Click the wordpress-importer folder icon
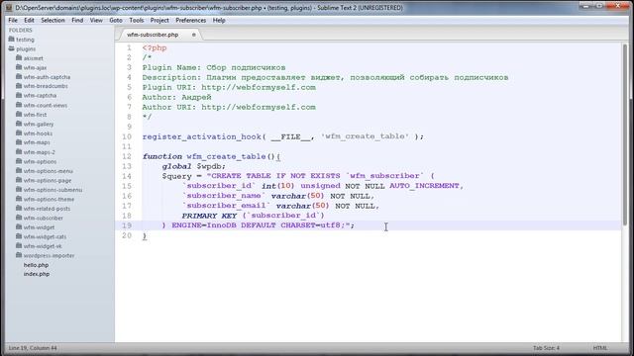 click(x=19, y=255)
